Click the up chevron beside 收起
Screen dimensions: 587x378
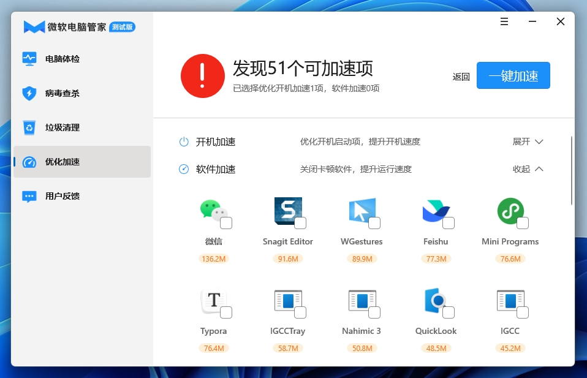[x=539, y=169]
